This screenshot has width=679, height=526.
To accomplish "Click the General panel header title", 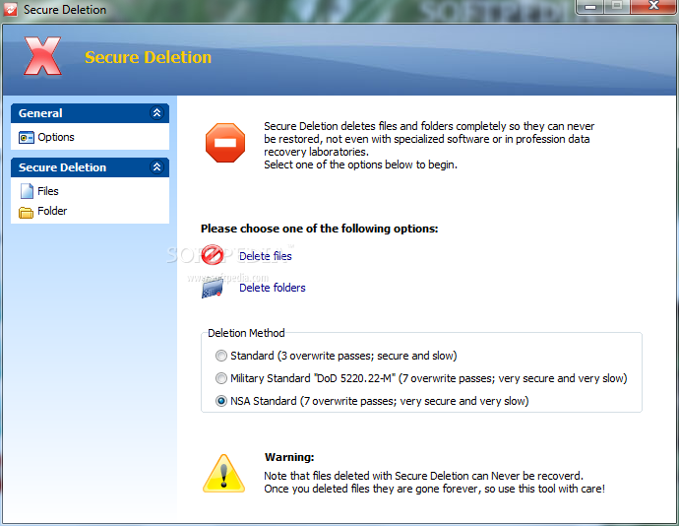I will coord(40,113).
